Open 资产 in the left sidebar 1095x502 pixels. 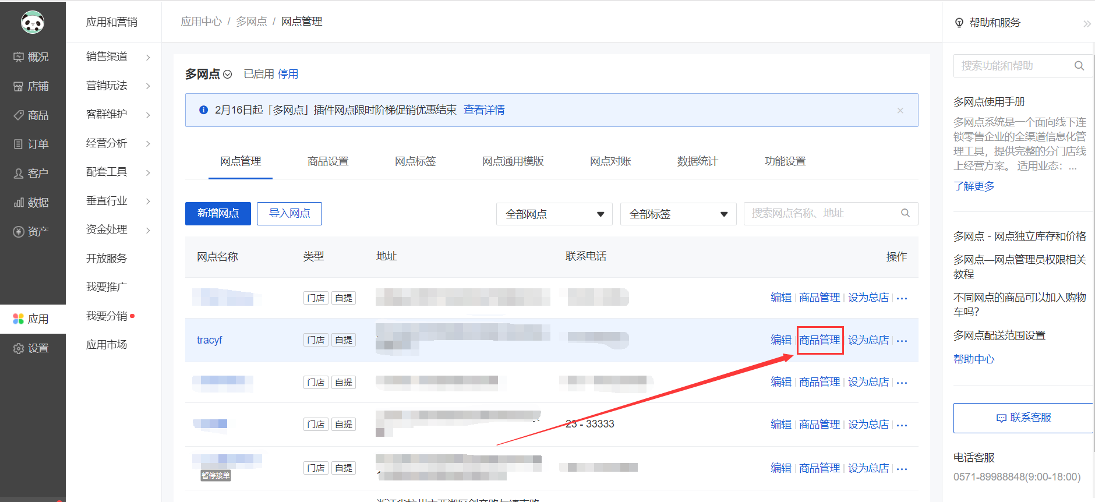[x=33, y=231]
